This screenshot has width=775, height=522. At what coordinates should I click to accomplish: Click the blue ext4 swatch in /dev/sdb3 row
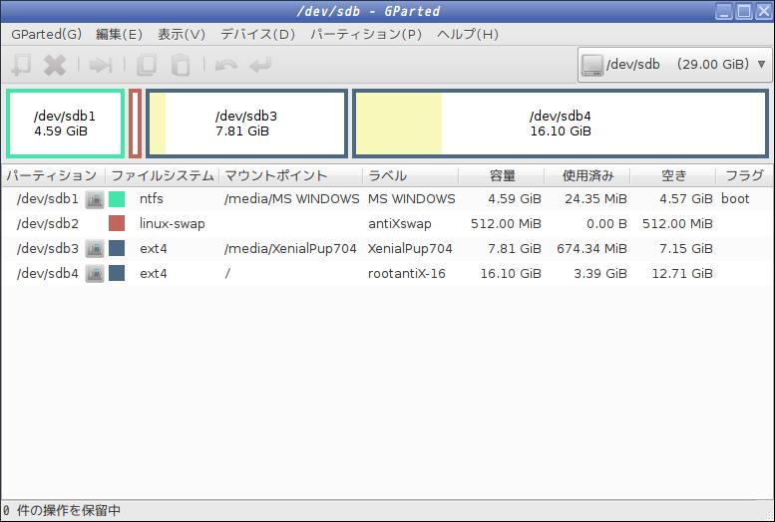tap(117, 248)
